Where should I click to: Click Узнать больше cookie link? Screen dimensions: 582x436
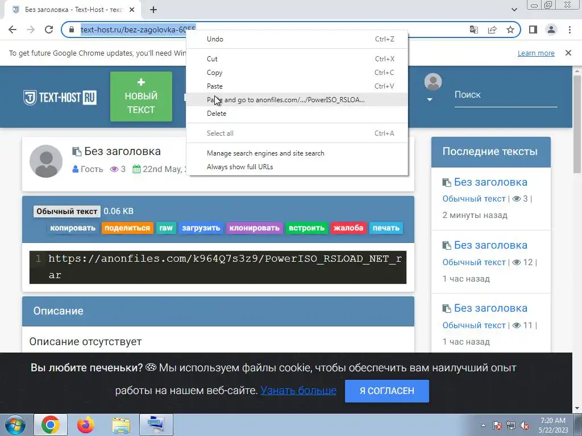[x=298, y=391]
